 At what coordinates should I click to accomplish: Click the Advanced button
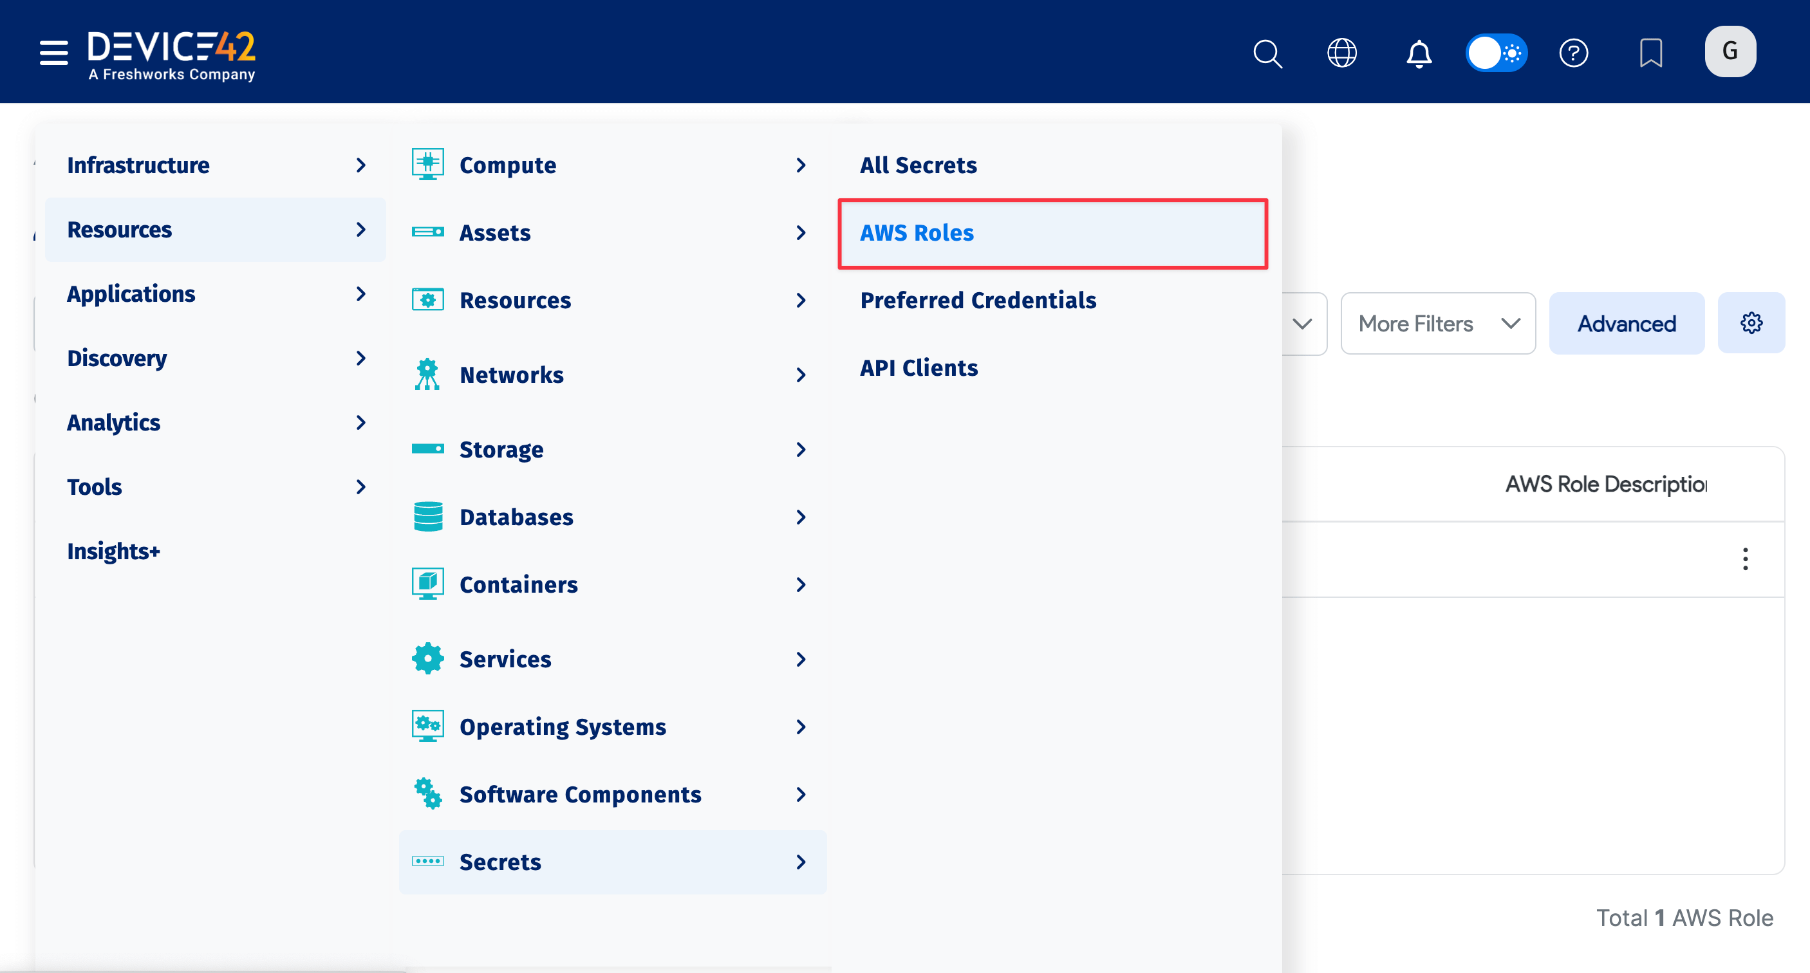(x=1627, y=323)
